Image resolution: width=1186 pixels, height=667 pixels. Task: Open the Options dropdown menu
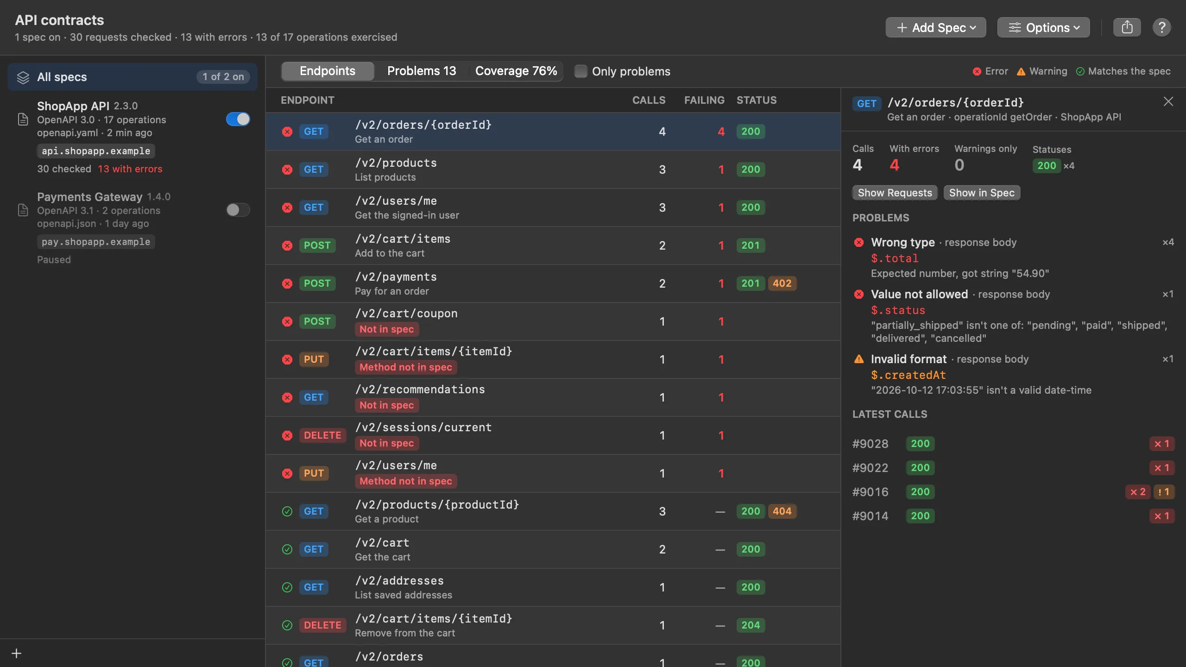pyautogui.click(x=1043, y=27)
